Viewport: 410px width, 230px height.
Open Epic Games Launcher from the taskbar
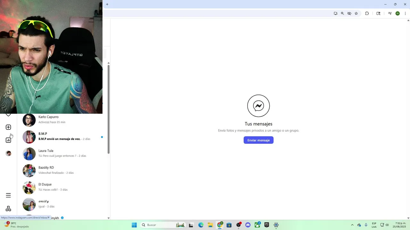[x=267, y=225]
